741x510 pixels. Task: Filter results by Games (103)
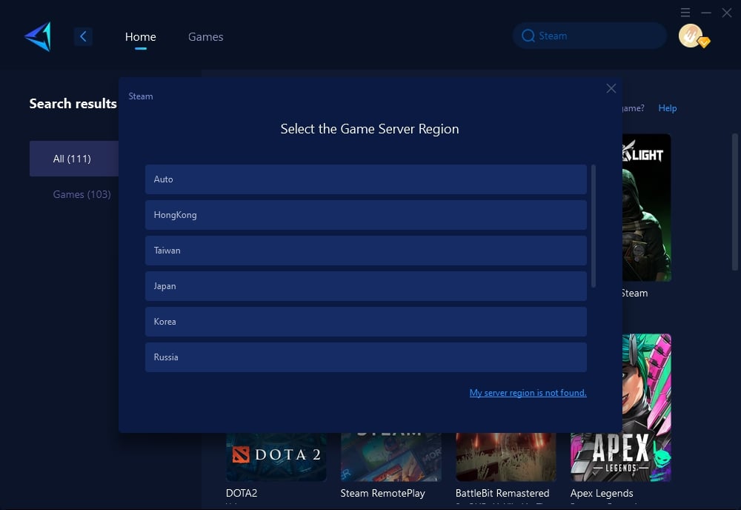point(82,194)
